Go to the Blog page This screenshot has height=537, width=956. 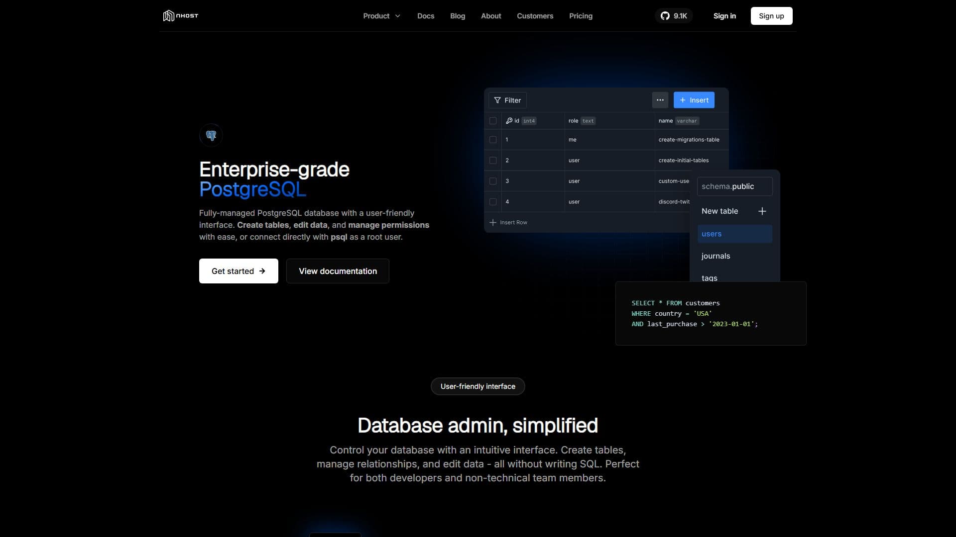point(458,16)
